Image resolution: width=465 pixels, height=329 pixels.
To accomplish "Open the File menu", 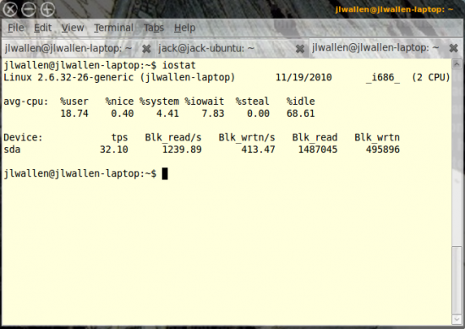I will click(16, 28).
